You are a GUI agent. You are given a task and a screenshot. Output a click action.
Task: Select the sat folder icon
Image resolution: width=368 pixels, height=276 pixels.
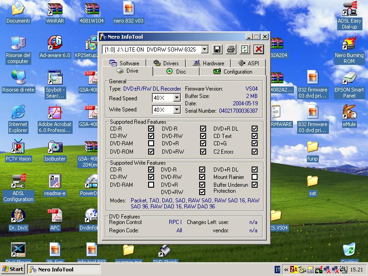[x=312, y=185]
